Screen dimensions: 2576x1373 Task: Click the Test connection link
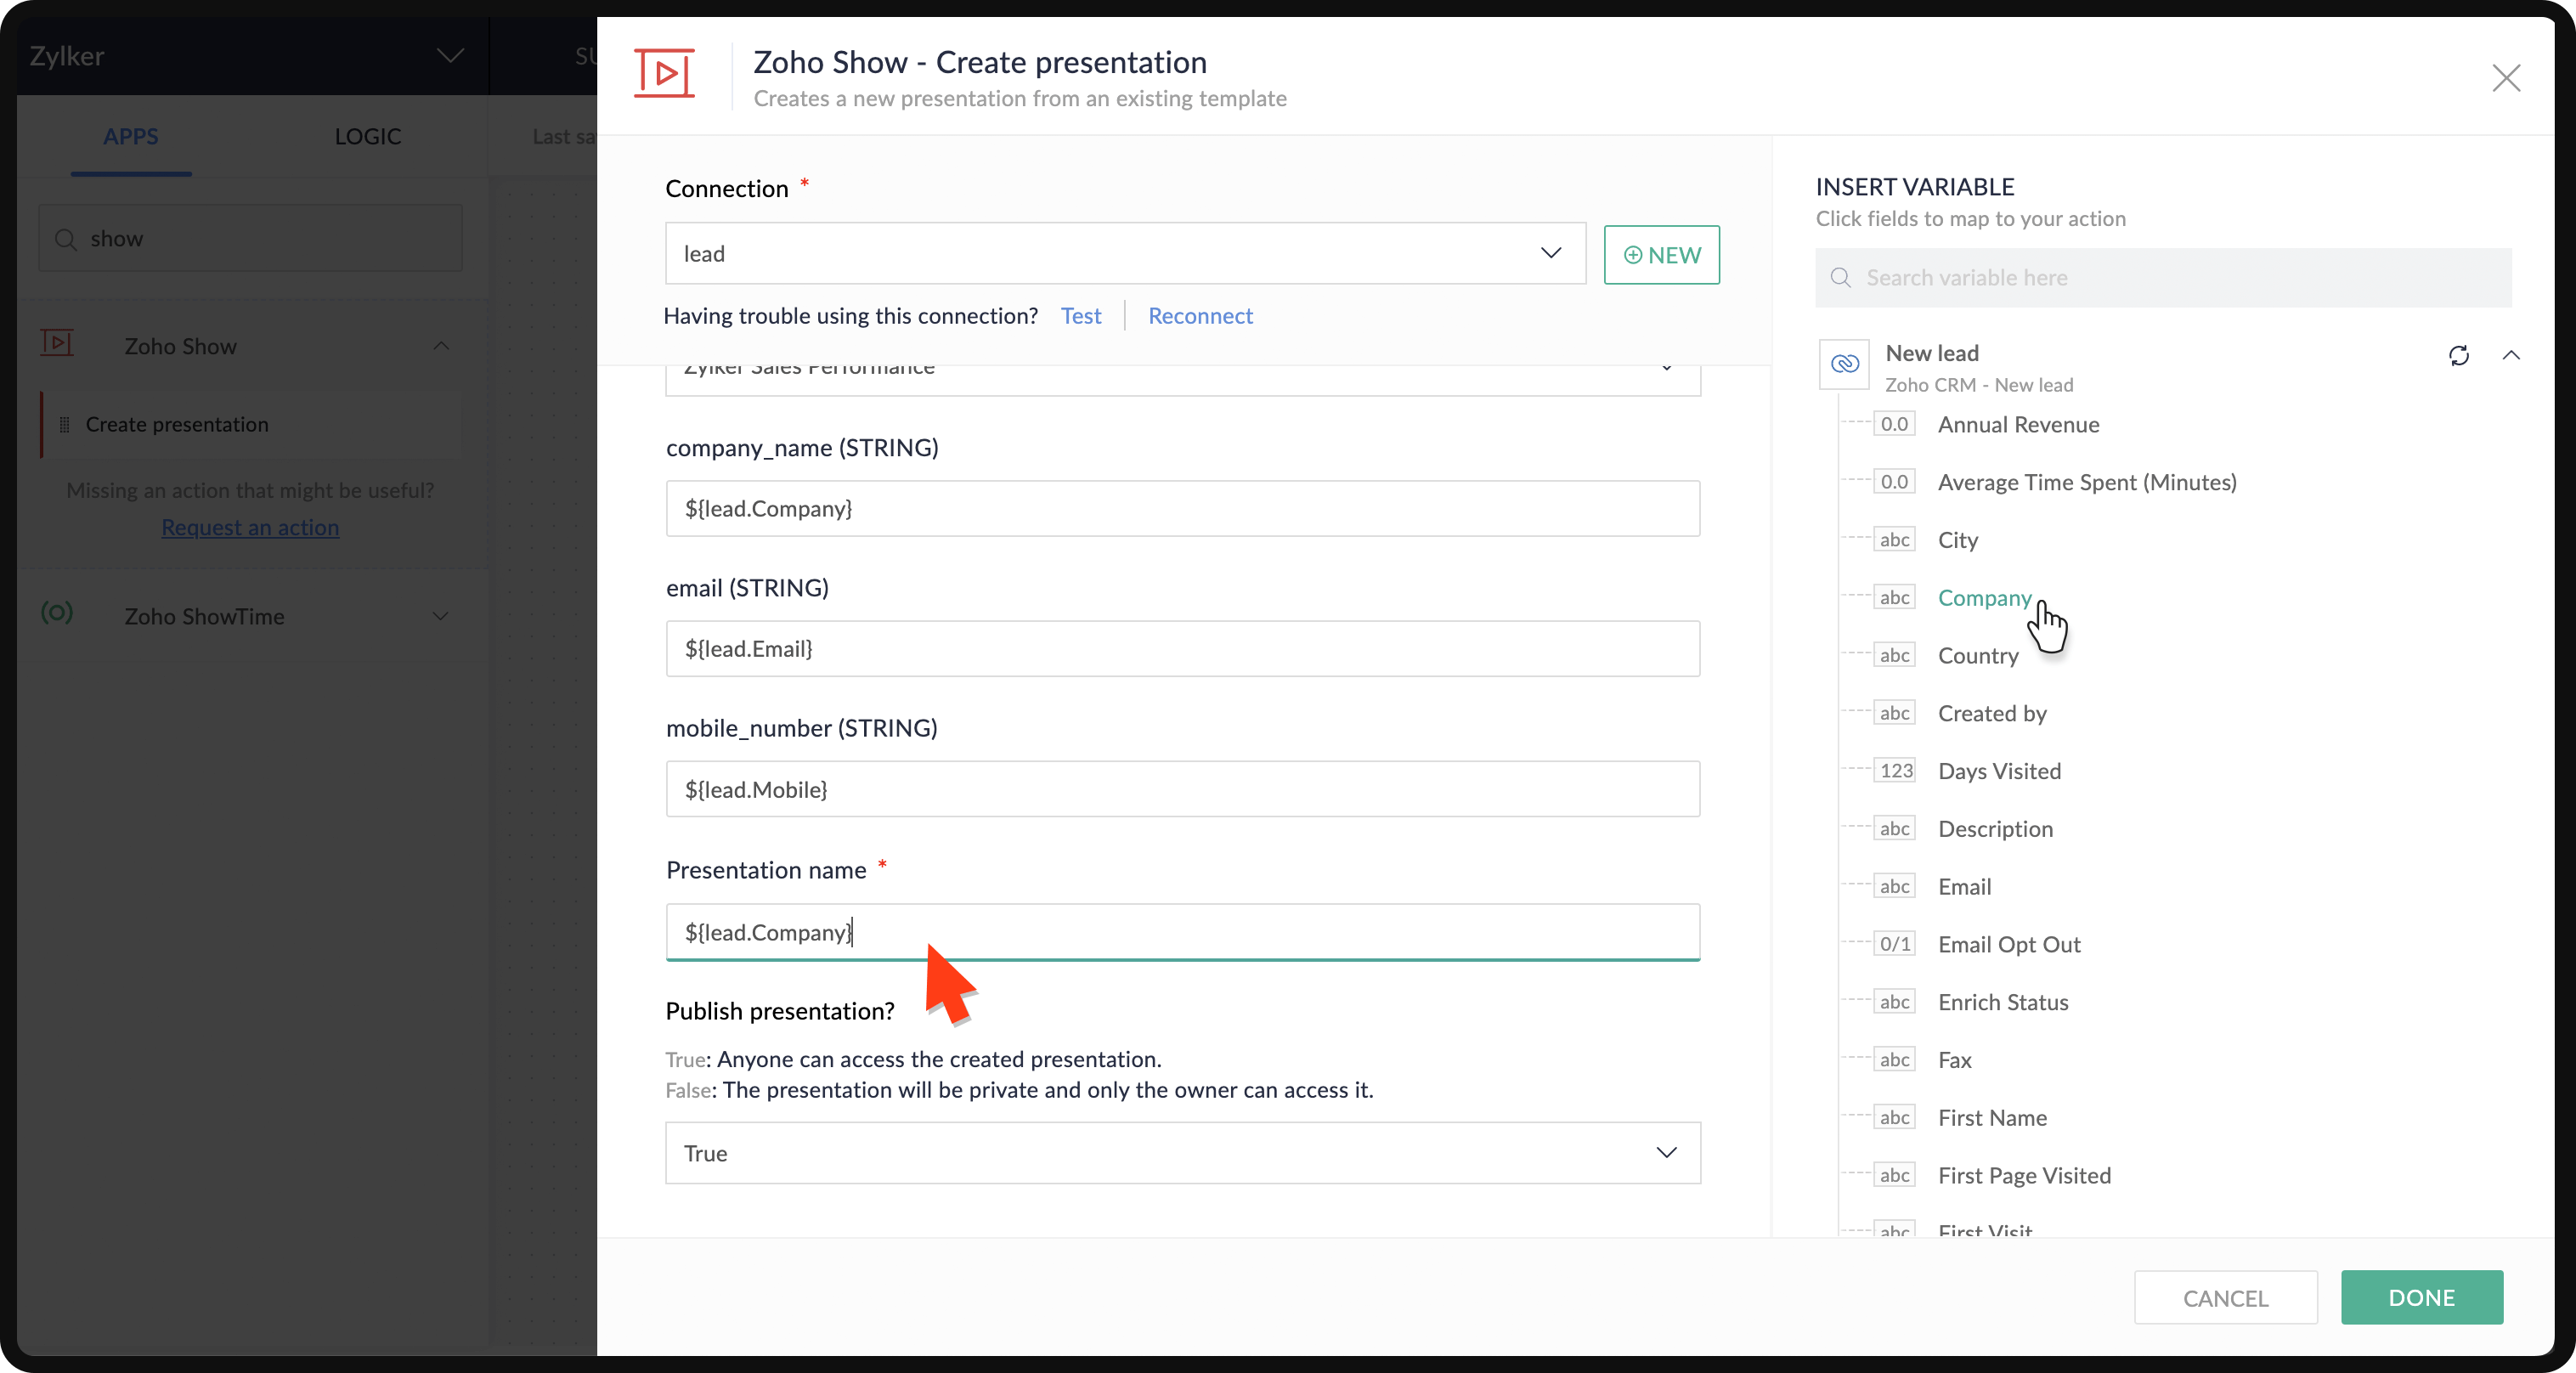[x=1080, y=316]
